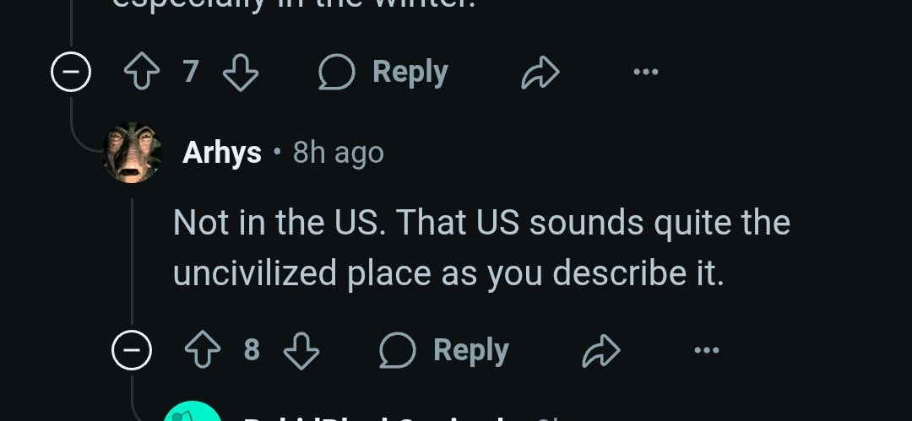Downvote Arhys's comment with 8 points
This screenshot has height=421, width=912.
coord(301,350)
